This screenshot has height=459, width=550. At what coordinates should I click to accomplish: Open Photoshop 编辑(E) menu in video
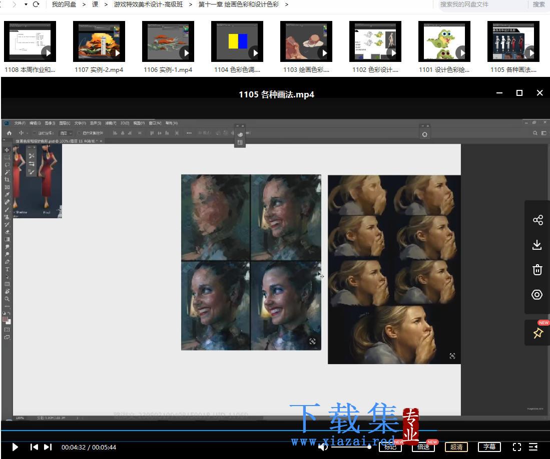tap(35, 123)
